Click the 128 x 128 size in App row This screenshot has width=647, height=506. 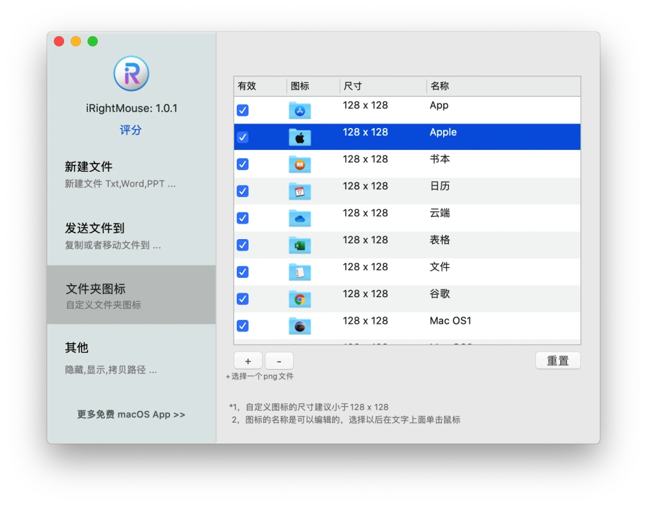pyautogui.click(x=365, y=105)
